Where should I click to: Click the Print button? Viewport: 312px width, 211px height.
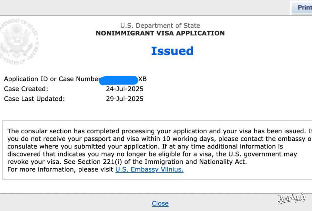304,7
